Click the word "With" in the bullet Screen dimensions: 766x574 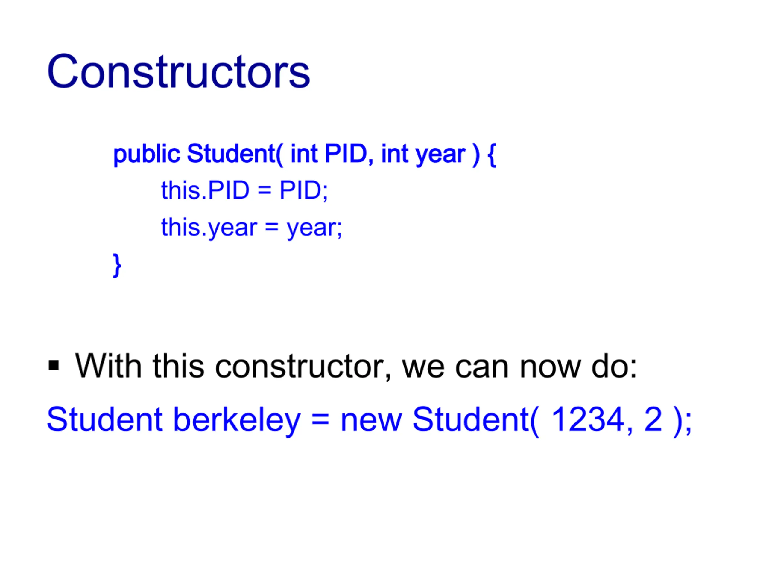[x=108, y=366]
